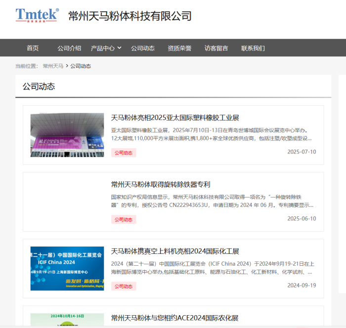Open the 旋转除铁器专利 article title

click(161, 184)
